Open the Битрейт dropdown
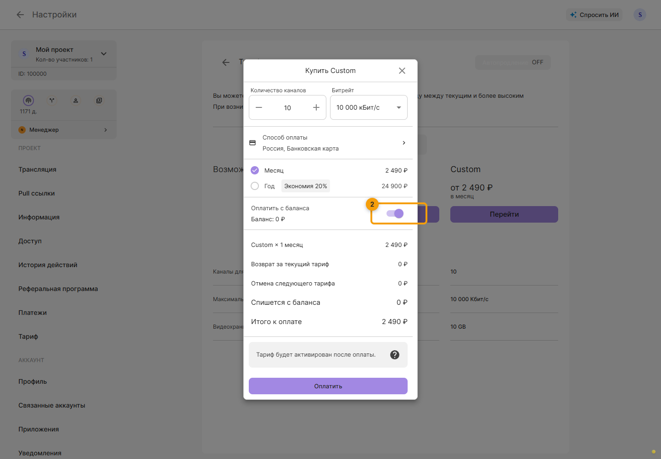The height and width of the screenshot is (459, 661). click(369, 107)
